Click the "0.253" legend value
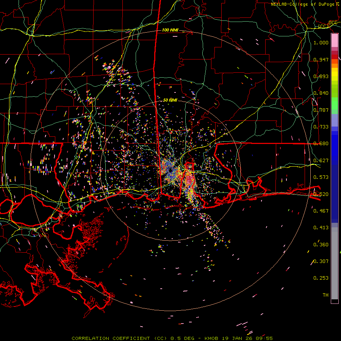Viewport: 341px width, 341px height. pos(321,278)
